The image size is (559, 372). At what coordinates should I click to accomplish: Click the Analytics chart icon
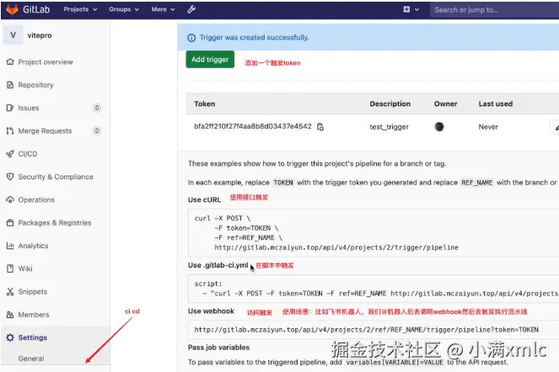pyautogui.click(x=10, y=246)
